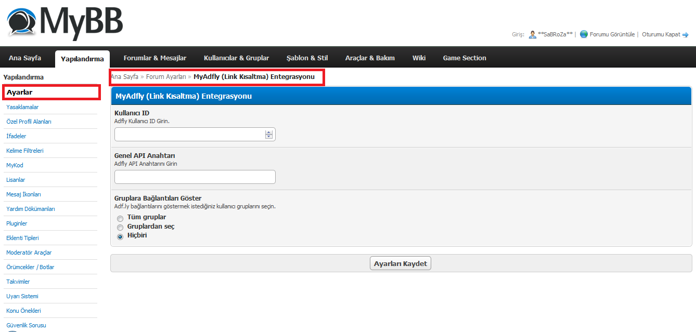The width and height of the screenshot is (696, 332).
Task: Switch to the Forumlar & Mesajlar tab
Action: [155, 58]
